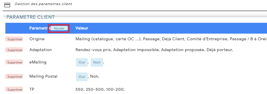Click the Adaptation values text
This screenshot has height=94, width=267.
click(x=154, y=50)
